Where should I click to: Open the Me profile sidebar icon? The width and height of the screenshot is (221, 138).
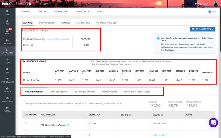tap(7, 21)
